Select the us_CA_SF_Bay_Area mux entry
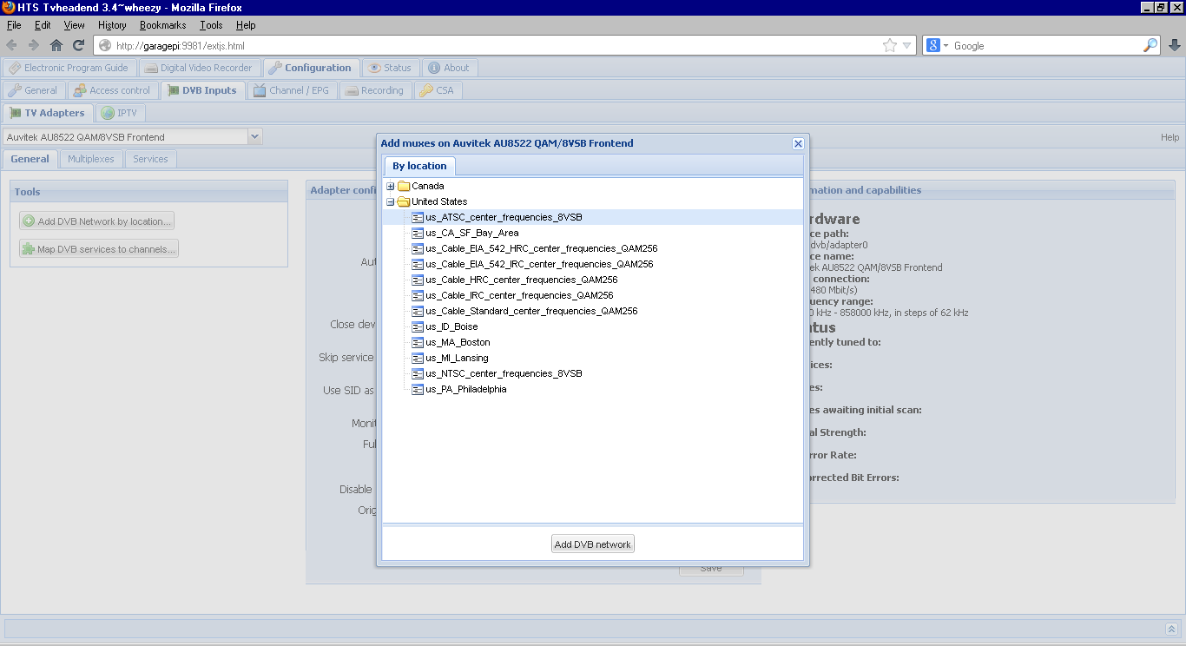Viewport: 1186px width, 646px height. click(x=469, y=233)
